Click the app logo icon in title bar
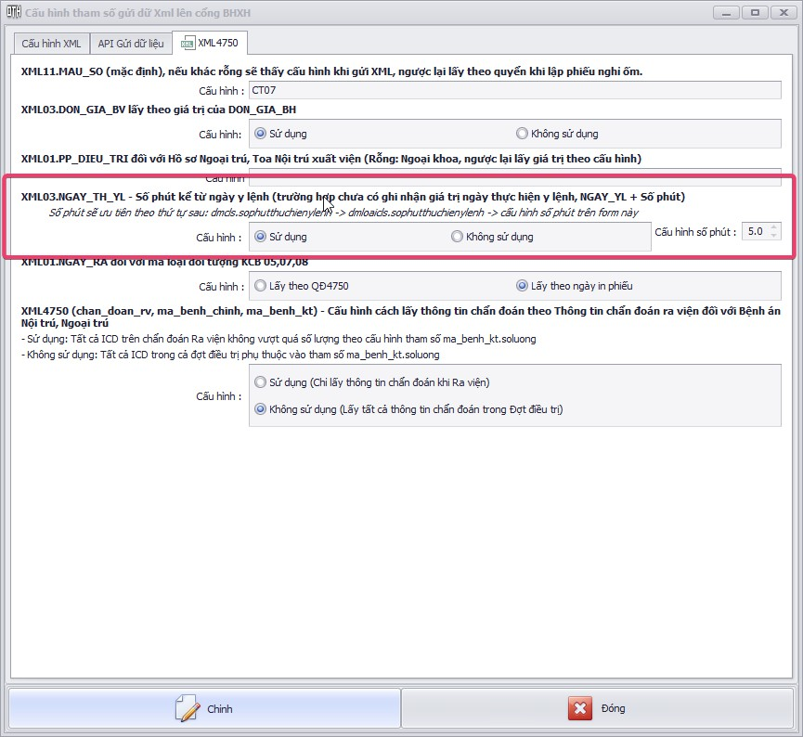Viewport: 803px width, 737px height. pyautogui.click(x=13, y=12)
